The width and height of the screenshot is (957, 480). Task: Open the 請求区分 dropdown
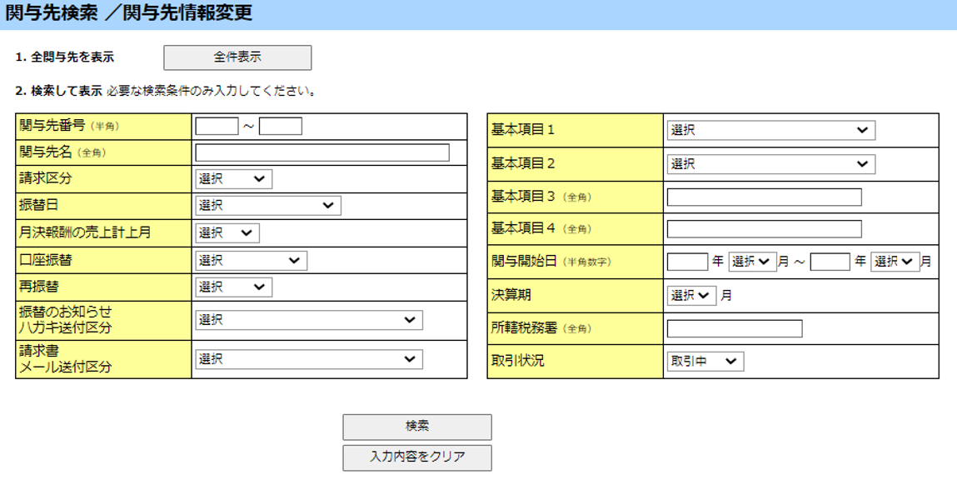pyautogui.click(x=233, y=179)
